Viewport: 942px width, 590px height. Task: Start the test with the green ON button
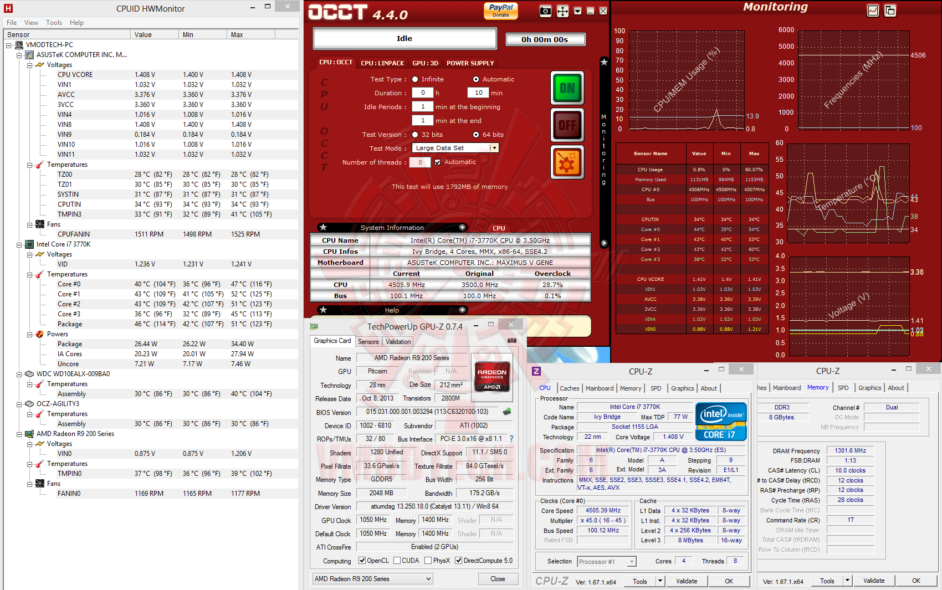click(x=567, y=88)
